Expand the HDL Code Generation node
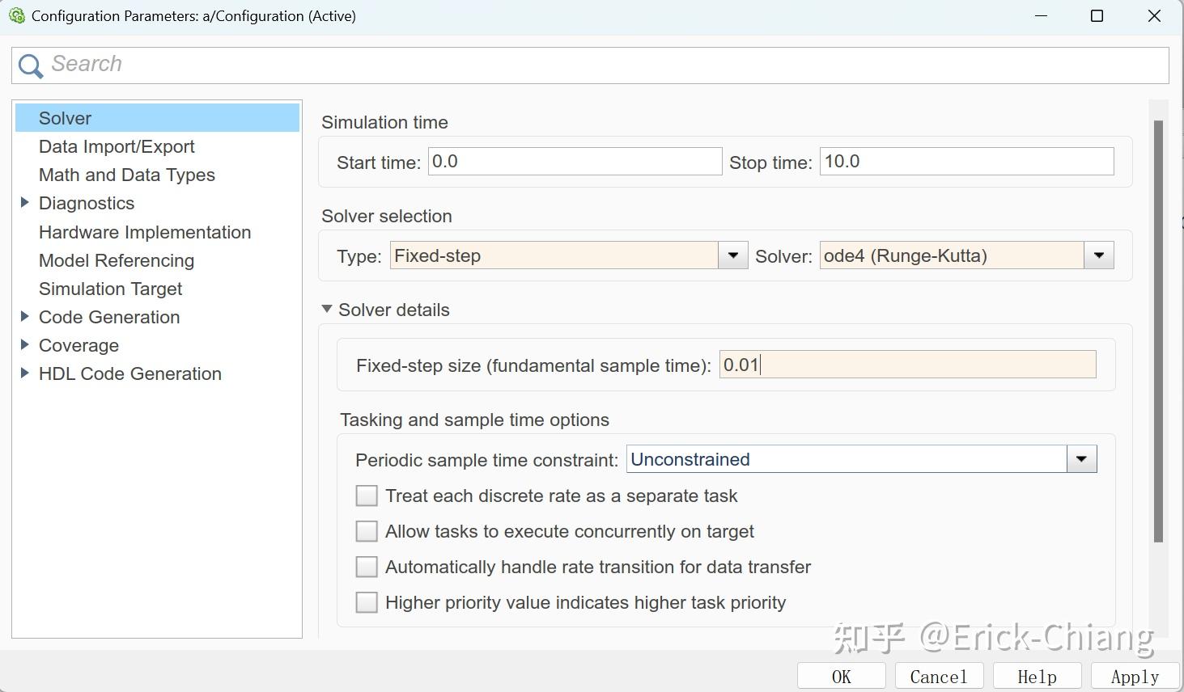Screen dimensions: 1184x692 tap(24, 373)
